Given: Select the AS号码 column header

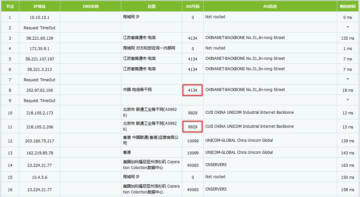Looking at the screenshot, I should coord(193,7).
